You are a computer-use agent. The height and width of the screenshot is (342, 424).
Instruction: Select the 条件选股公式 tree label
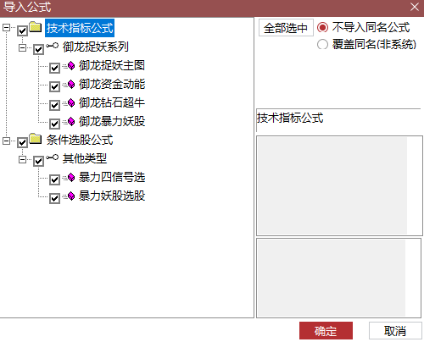coord(80,140)
